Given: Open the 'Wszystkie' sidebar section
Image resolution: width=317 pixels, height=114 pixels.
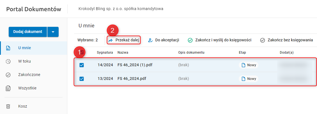Looking at the screenshot, I should click(x=27, y=88).
